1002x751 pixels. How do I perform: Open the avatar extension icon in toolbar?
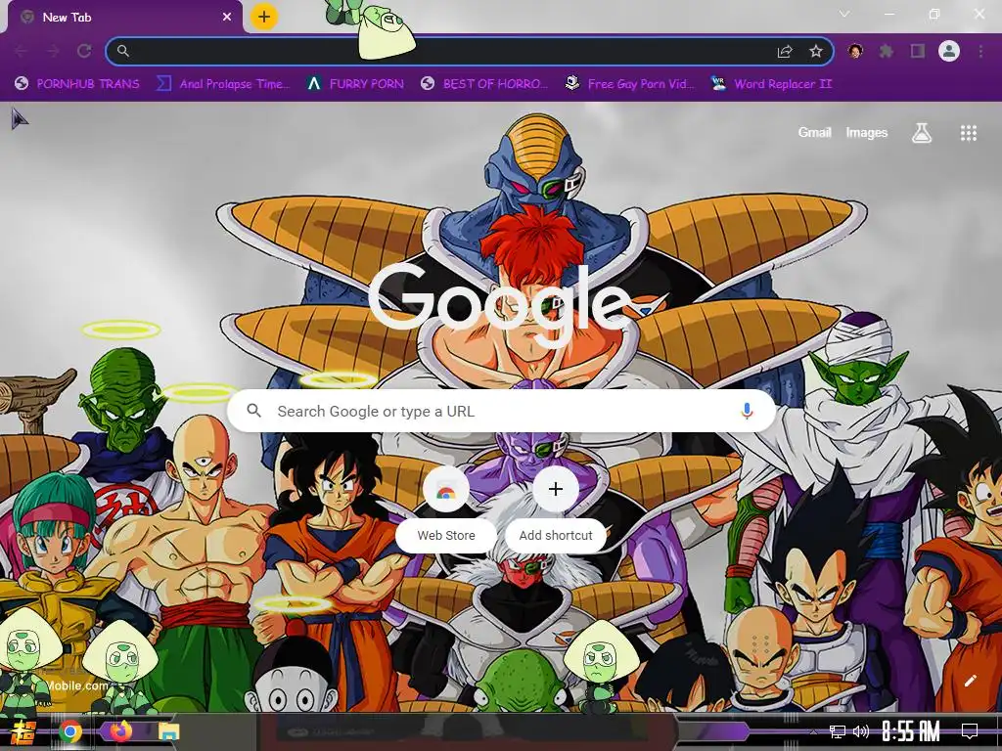[855, 51]
